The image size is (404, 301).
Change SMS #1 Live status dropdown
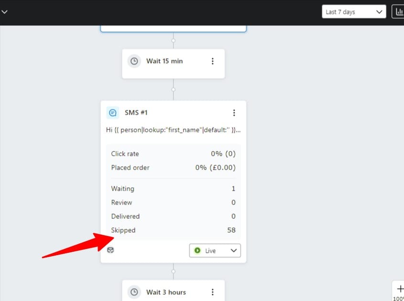coord(215,250)
